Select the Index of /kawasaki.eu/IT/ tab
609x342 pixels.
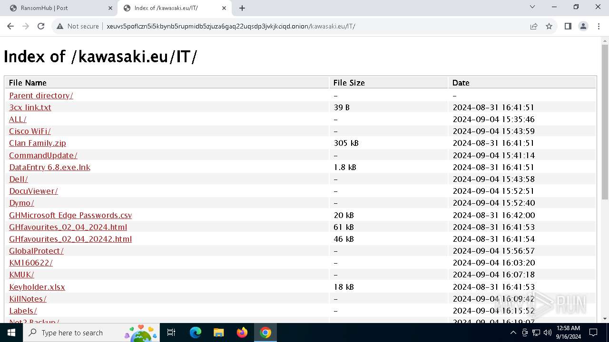click(x=174, y=8)
